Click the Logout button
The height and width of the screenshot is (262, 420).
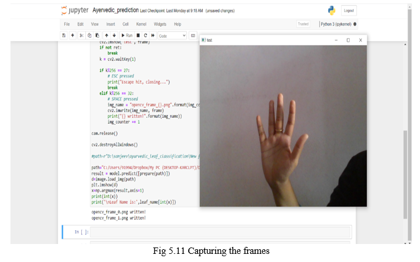[x=349, y=10]
